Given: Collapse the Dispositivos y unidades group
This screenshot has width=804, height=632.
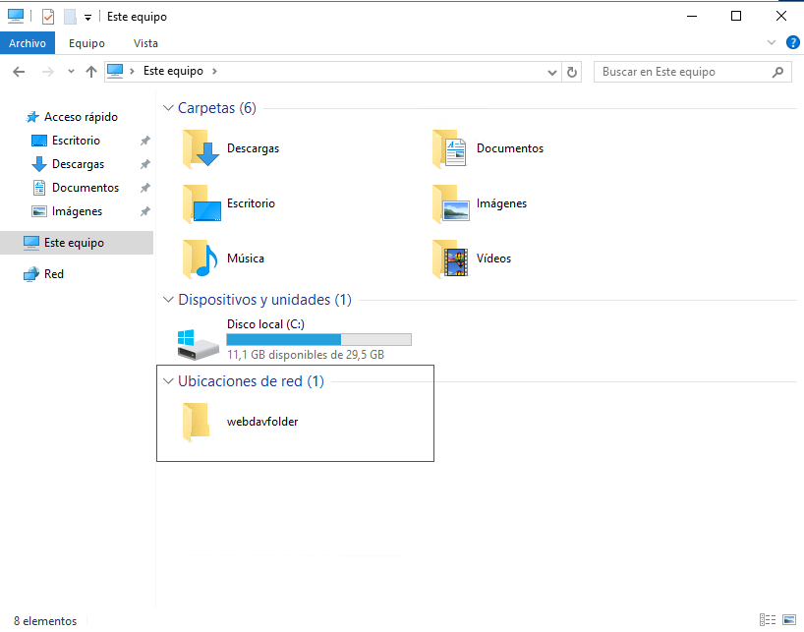Looking at the screenshot, I should [x=168, y=300].
